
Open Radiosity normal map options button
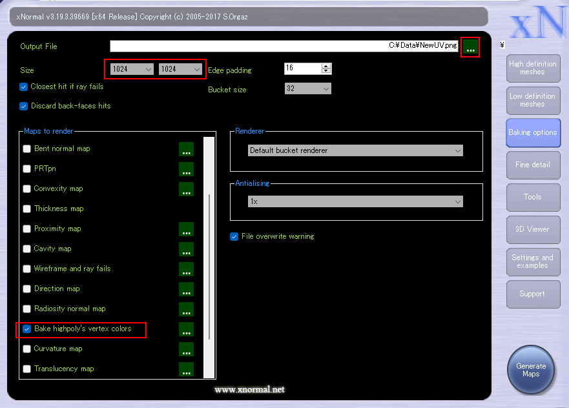tap(186, 309)
